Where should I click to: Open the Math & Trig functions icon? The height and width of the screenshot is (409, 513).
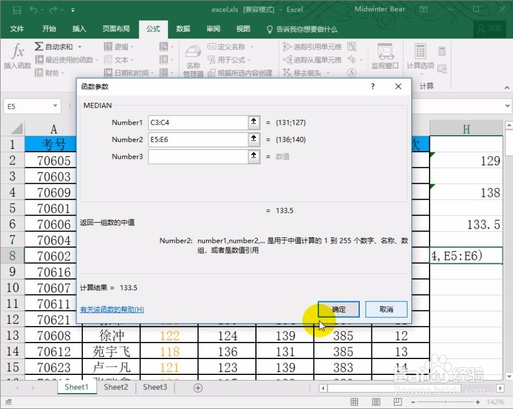click(x=166, y=59)
